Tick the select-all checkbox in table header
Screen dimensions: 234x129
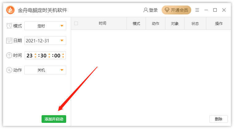click(x=76, y=23)
